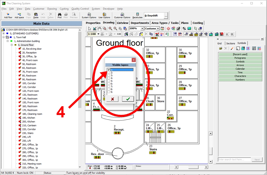
Task: Confirm Visible layers with green checkmark
Action: (x=128, y=99)
